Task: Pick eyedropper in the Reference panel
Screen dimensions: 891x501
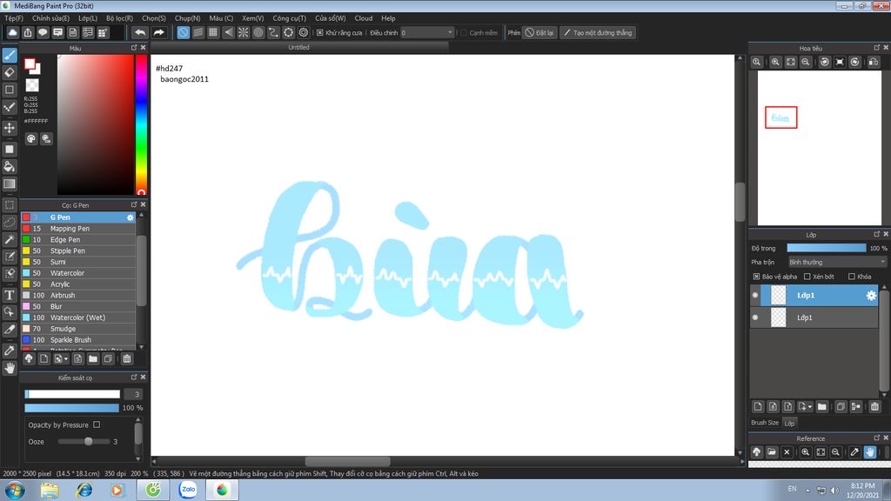Action: click(x=854, y=452)
